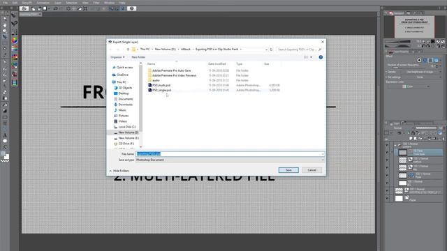The image size is (447, 251).
Task: Open the color set palette icon
Action: tap(14, 57)
